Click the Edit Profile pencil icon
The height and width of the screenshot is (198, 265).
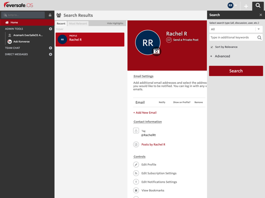coord(136,165)
